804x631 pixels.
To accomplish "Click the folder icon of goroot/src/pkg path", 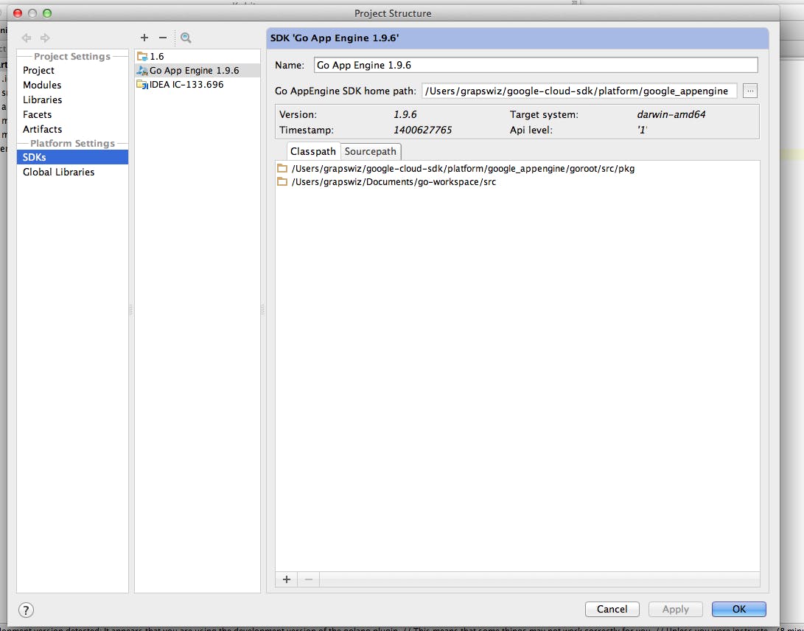I will tap(282, 168).
